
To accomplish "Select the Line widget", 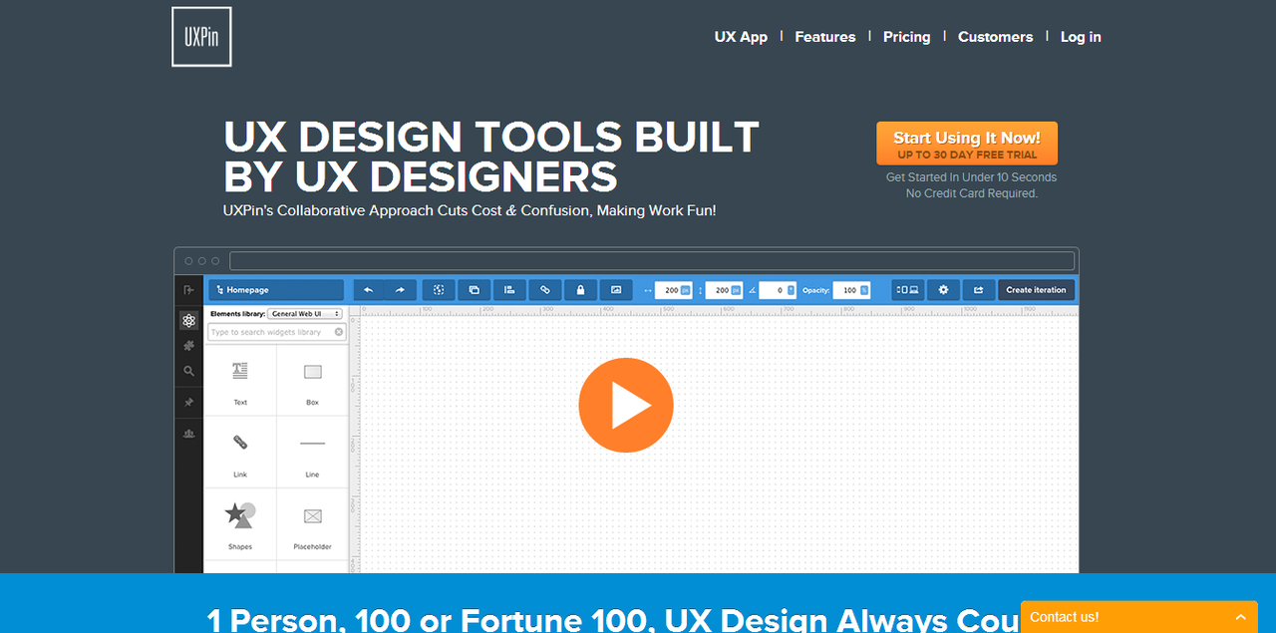I will coord(313,454).
